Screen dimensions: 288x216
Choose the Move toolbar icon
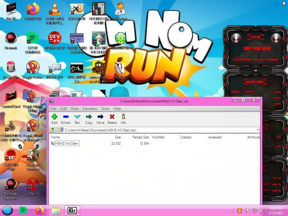click(100, 119)
